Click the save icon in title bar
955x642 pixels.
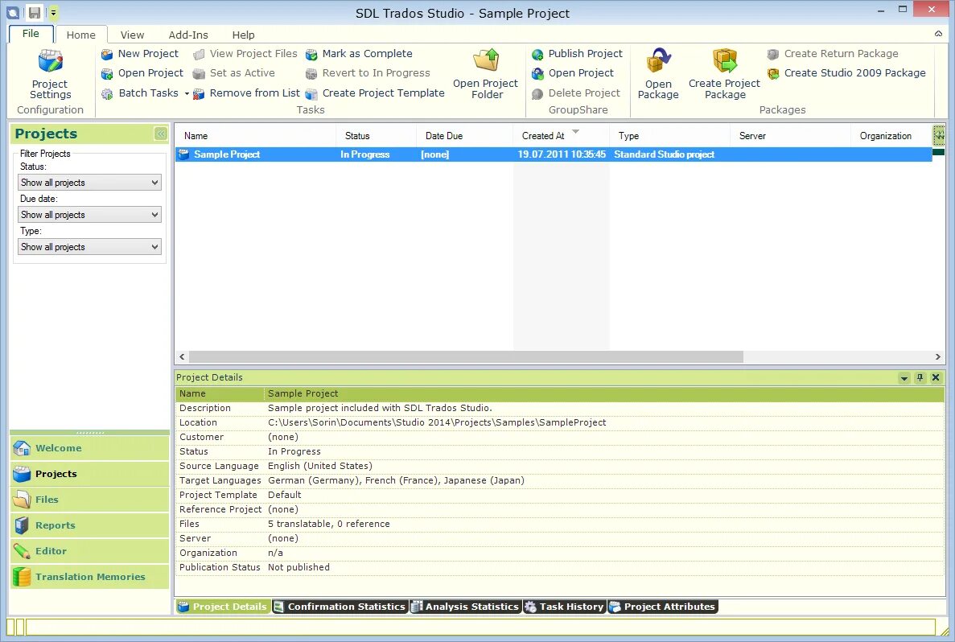click(34, 12)
